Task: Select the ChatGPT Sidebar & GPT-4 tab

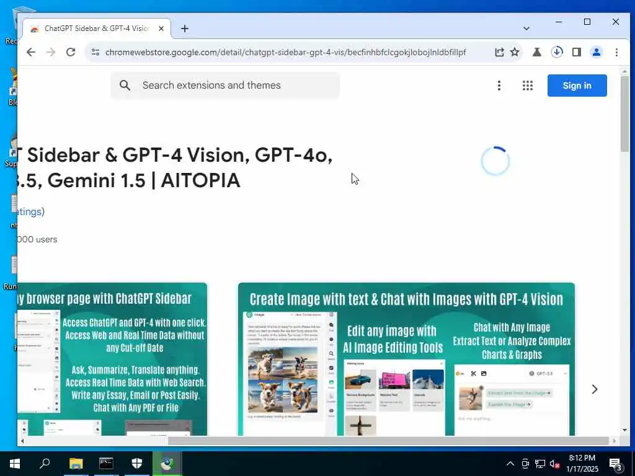Action: pos(96,29)
